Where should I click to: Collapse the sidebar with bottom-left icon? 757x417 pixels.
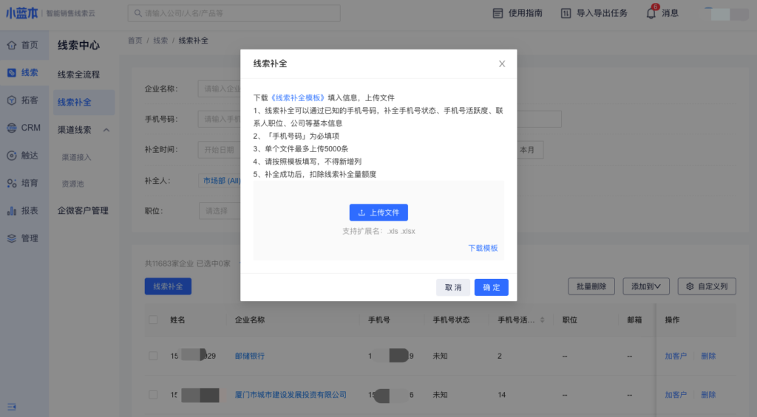click(12, 407)
